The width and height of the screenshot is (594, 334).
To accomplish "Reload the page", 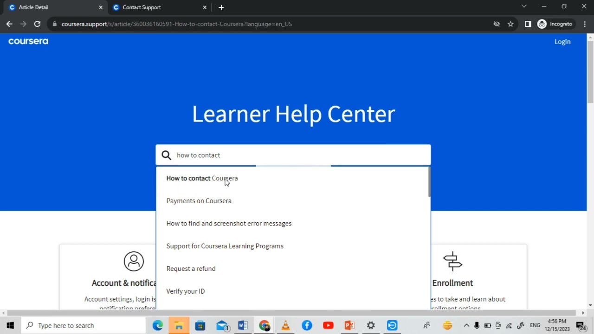I will (37, 24).
